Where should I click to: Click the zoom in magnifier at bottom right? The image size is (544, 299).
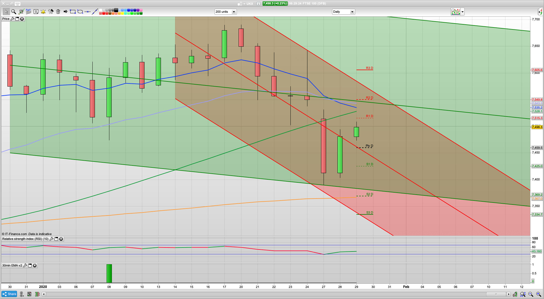(539, 294)
